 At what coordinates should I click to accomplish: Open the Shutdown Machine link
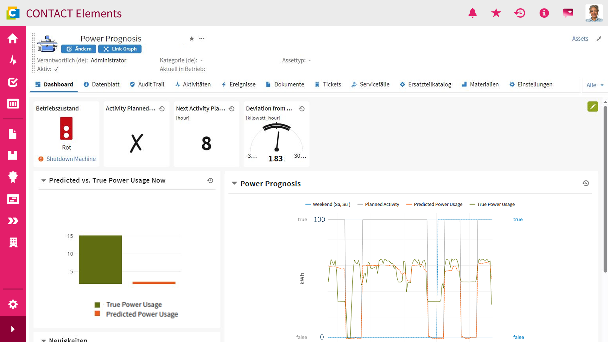(71, 159)
